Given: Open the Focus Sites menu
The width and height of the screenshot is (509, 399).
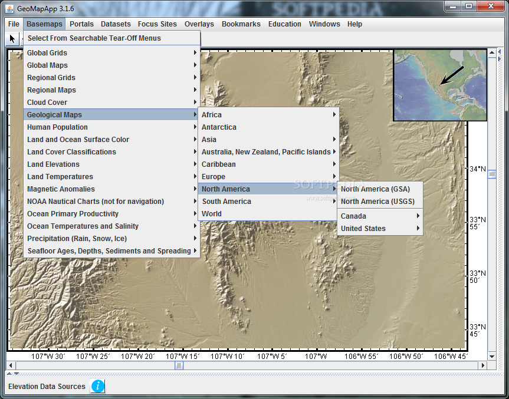Looking at the screenshot, I should click(157, 24).
